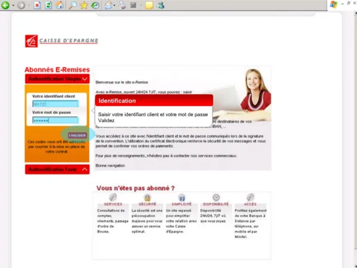The width and height of the screenshot is (357, 268).
Task: Click the Caisse d'Epargne squirrel logo
Action: pos(32,41)
